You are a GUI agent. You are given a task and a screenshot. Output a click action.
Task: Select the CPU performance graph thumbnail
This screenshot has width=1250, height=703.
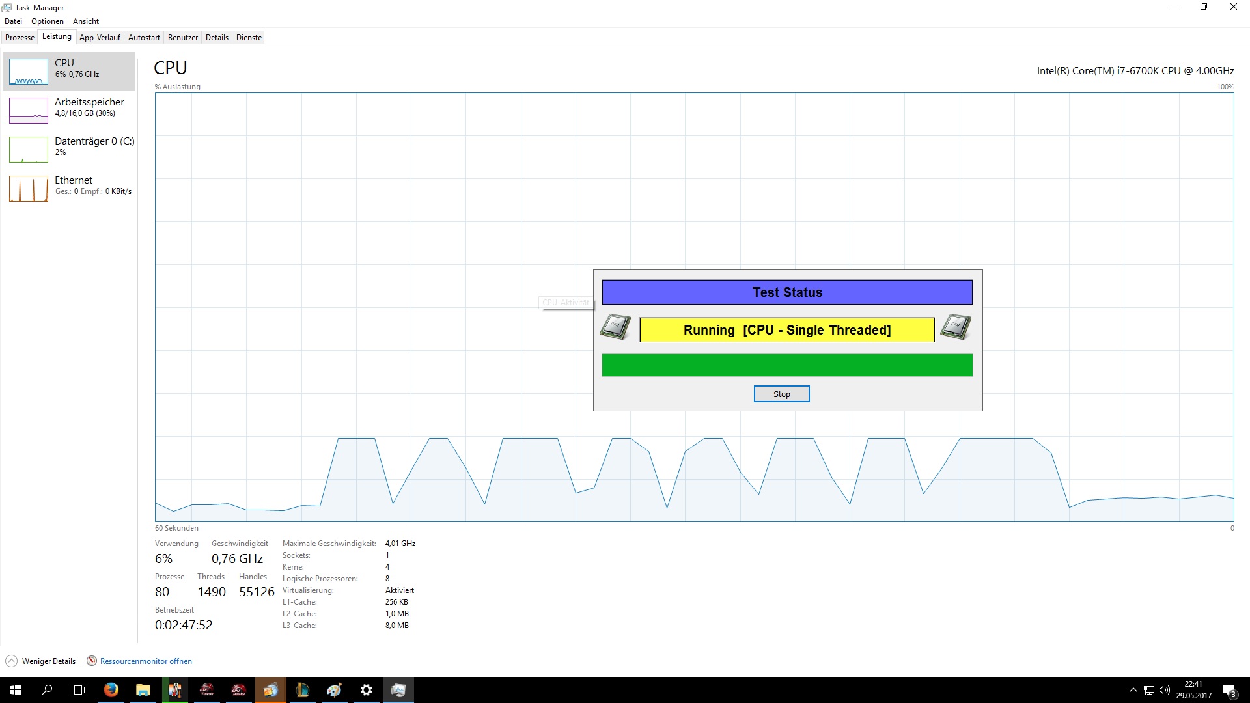pyautogui.click(x=29, y=72)
